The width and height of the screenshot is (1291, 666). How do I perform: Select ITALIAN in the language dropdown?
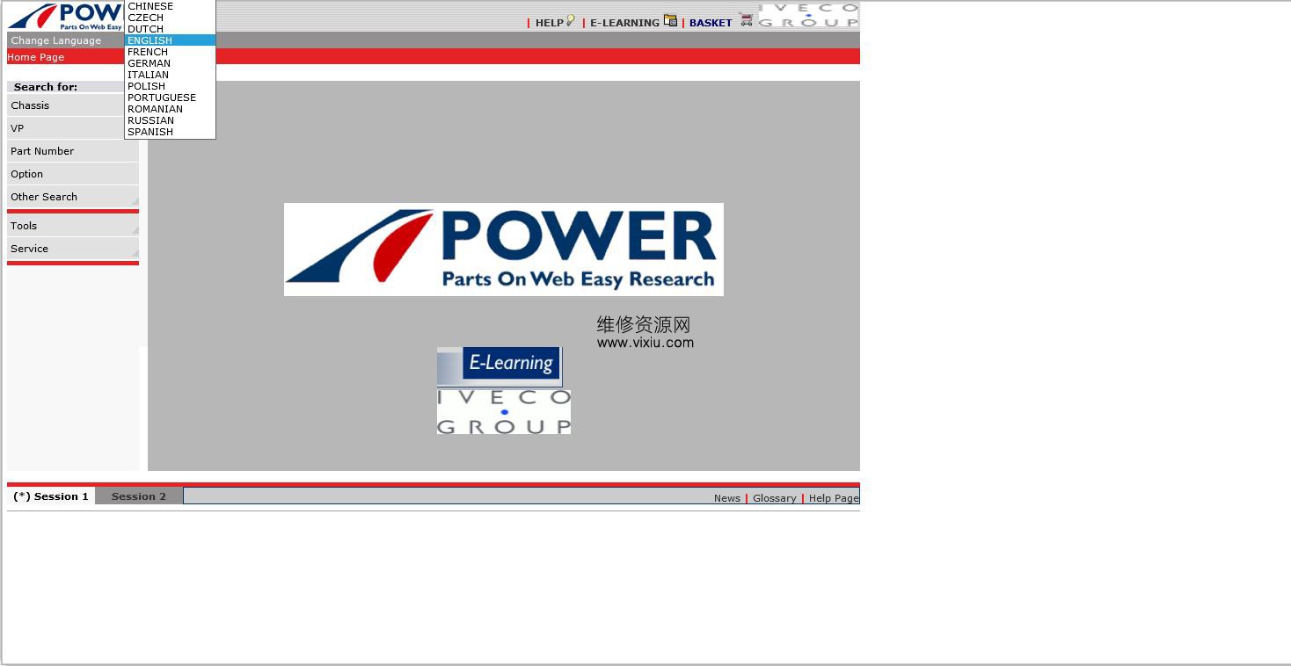click(170, 75)
